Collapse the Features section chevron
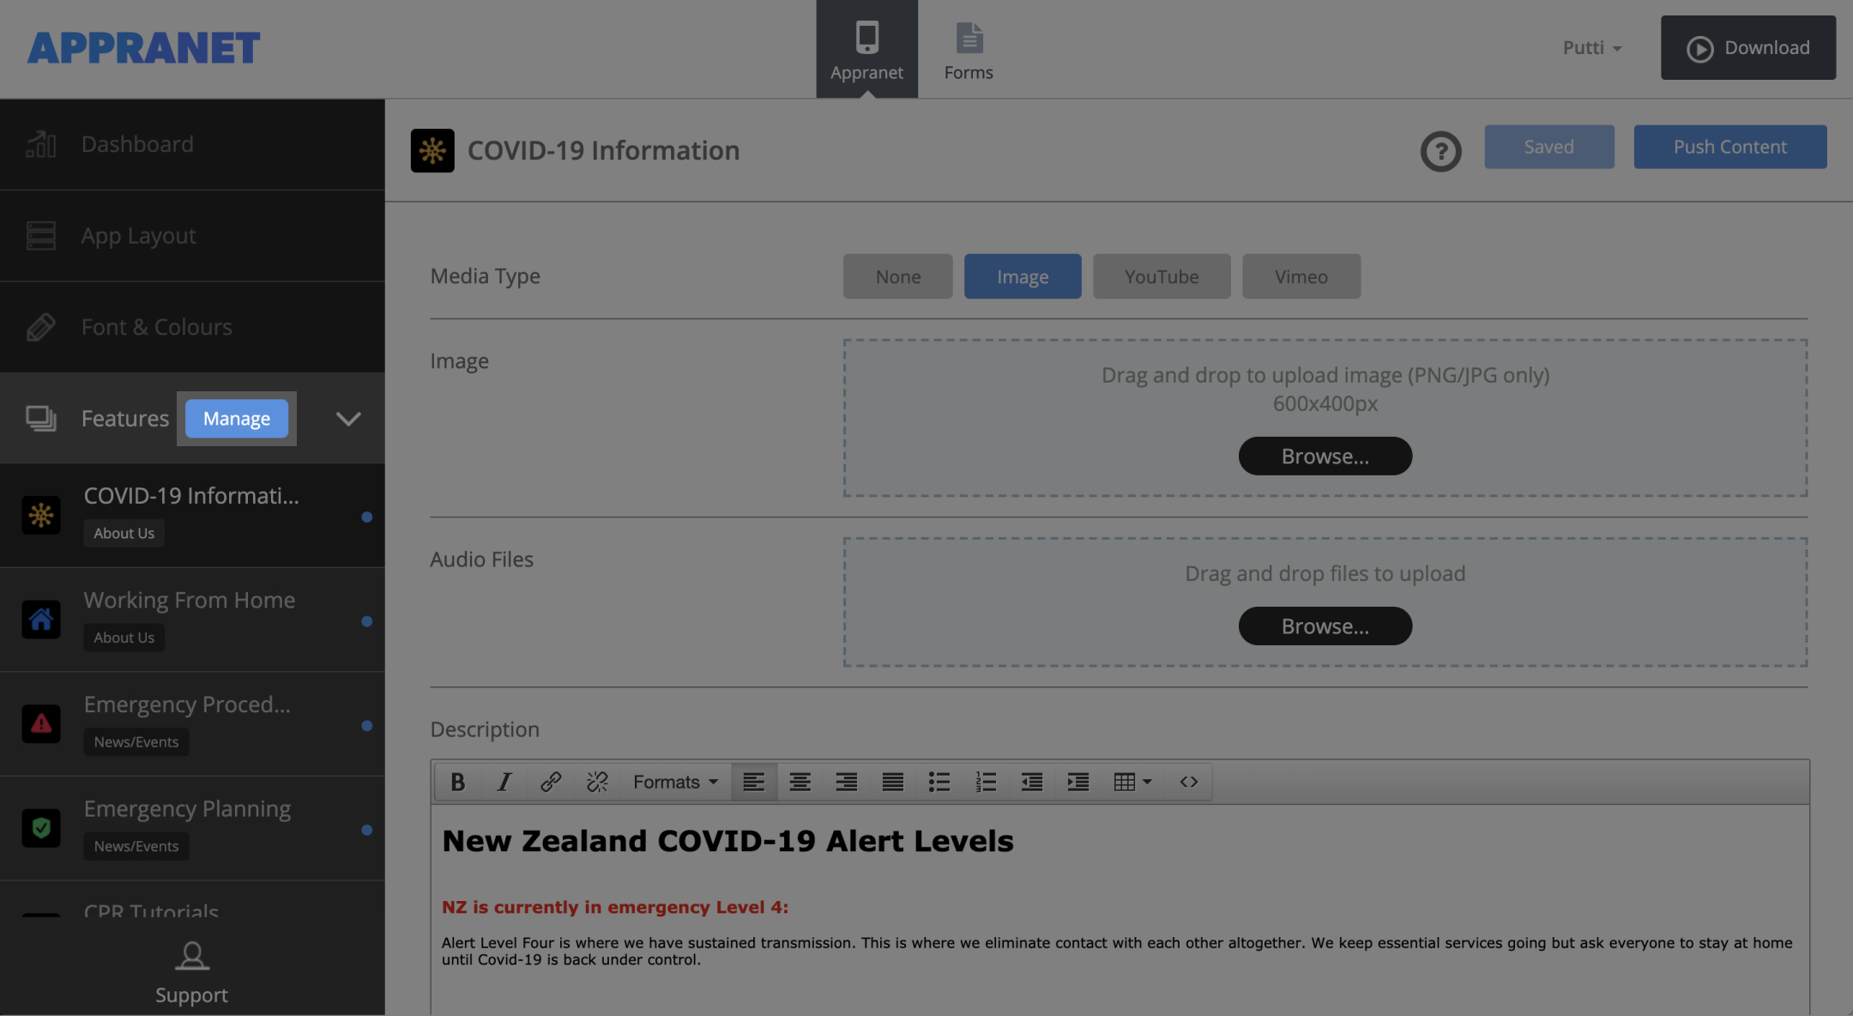 [347, 419]
